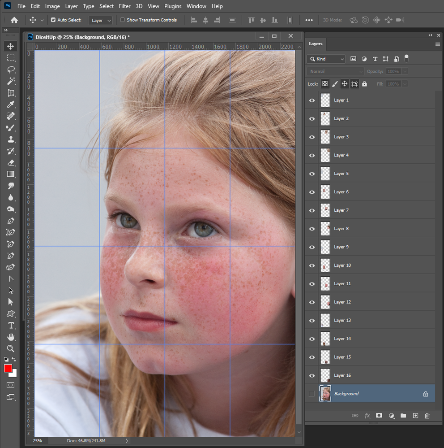The height and width of the screenshot is (448, 444).
Task: Open the Kind filter dropdown
Action: (326, 59)
